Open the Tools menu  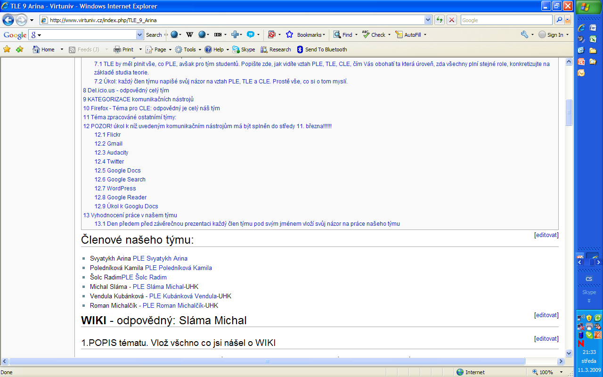pyautogui.click(x=190, y=49)
